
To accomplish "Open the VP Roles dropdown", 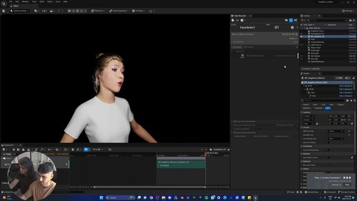I will tap(138, 11).
